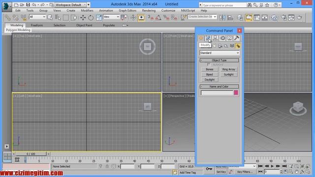315x177 pixels.
Task: Open the Help menu
Action: click(203, 10)
